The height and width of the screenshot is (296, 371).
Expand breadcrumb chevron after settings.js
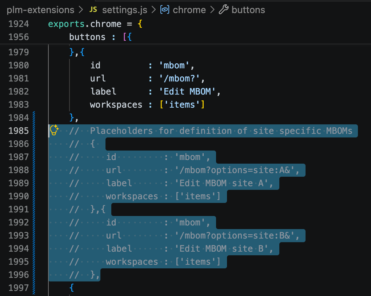pos(154,10)
